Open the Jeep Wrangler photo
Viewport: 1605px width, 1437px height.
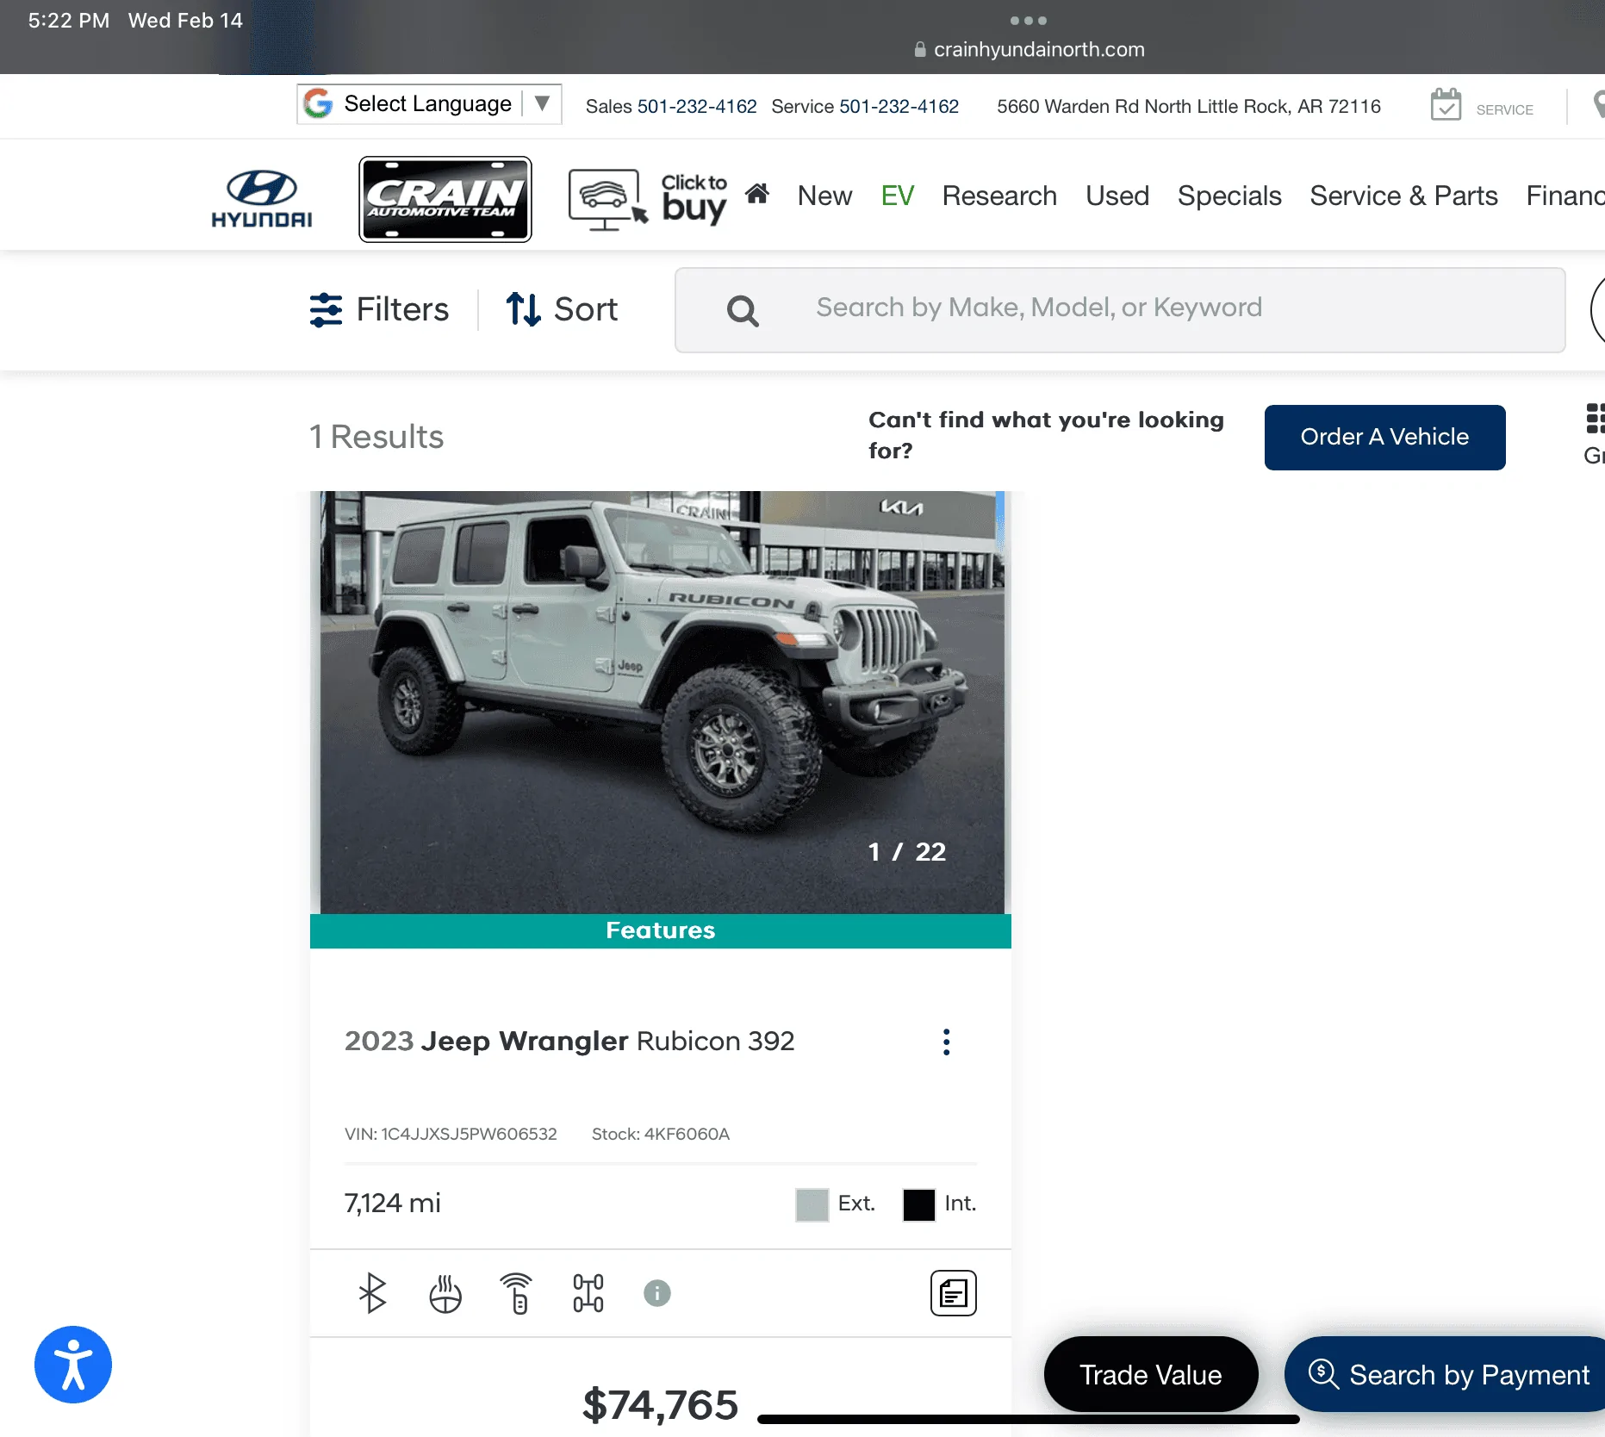660,702
